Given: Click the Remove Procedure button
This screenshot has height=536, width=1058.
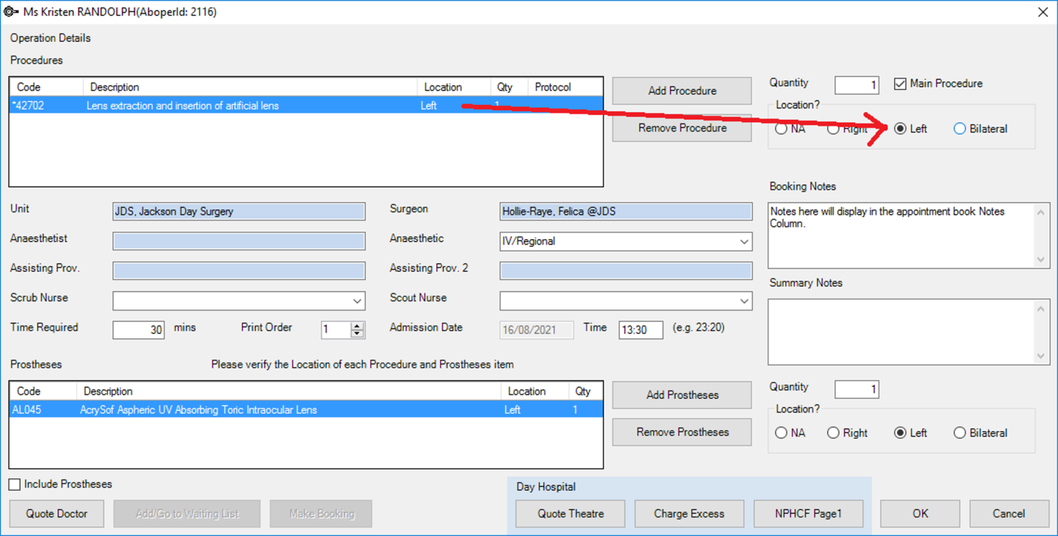Looking at the screenshot, I should [x=682, y=128].
